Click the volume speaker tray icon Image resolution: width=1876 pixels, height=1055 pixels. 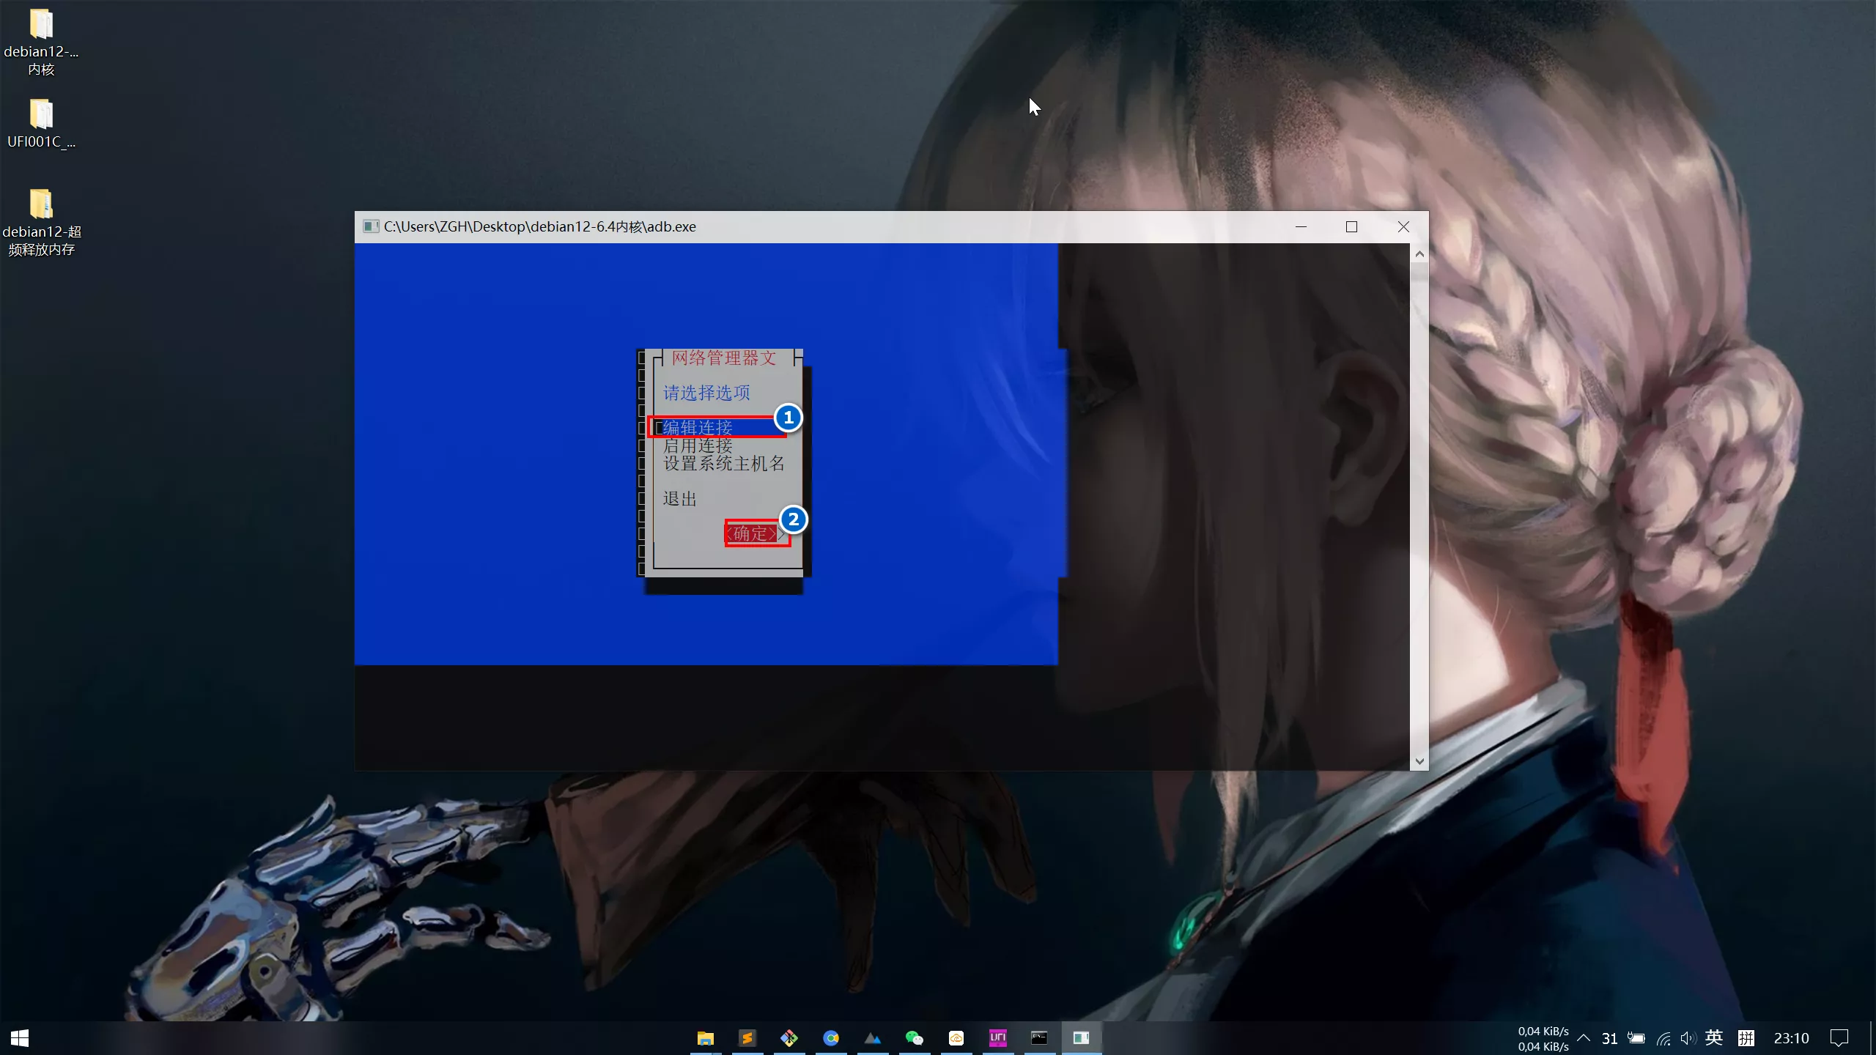(1688, 1038)
